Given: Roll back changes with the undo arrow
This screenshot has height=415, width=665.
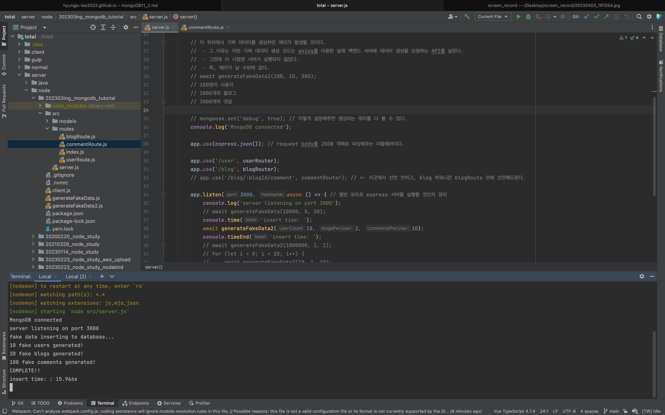Looking at the screenshot, I should pos(627,17).
